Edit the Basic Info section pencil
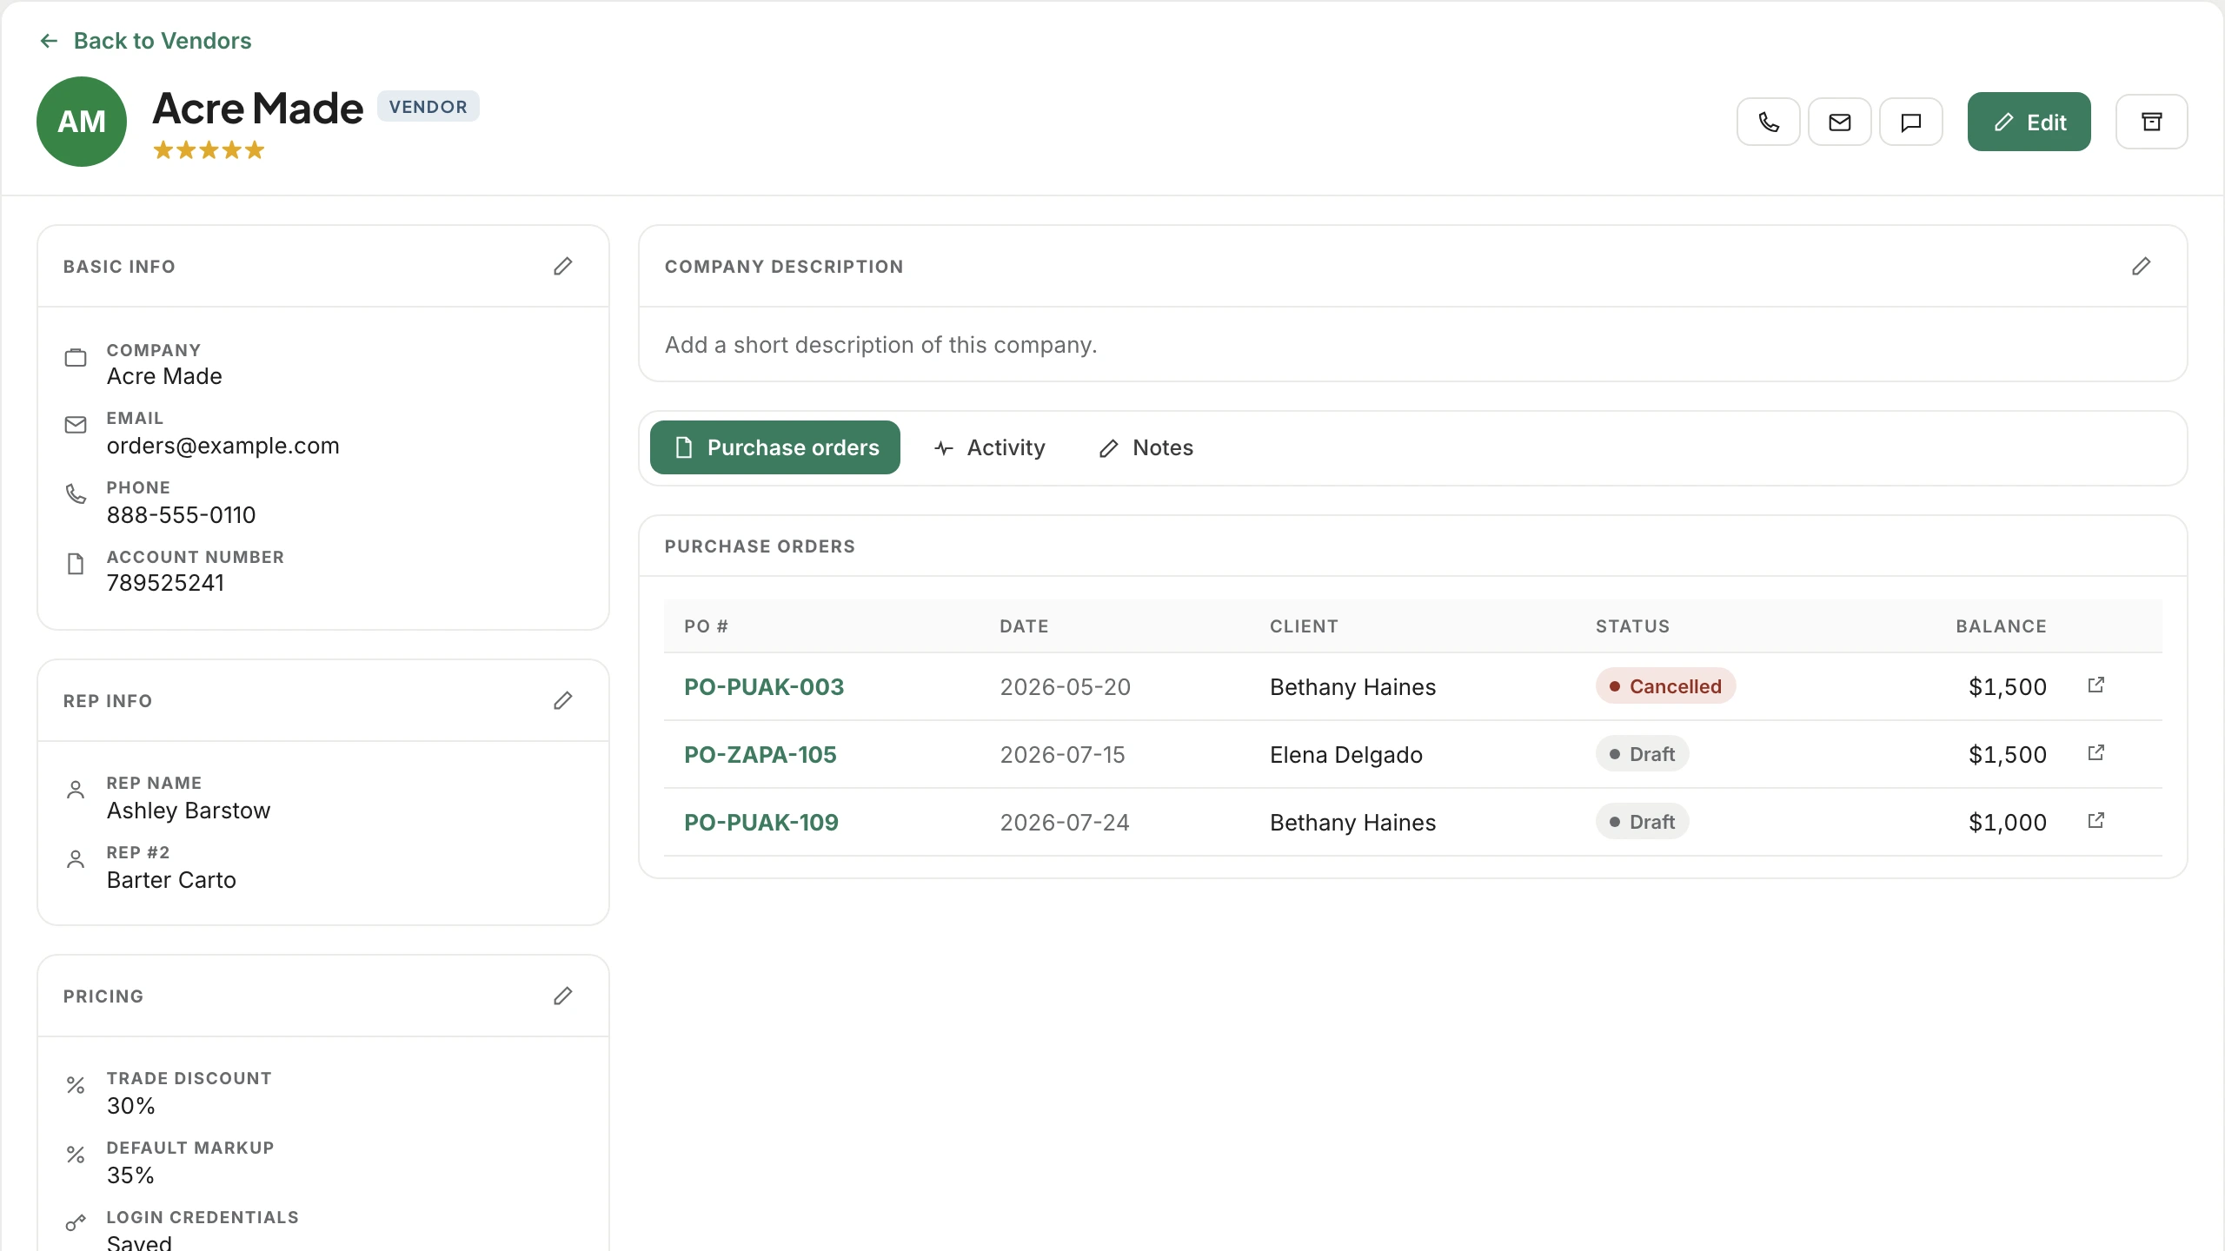The image size is (2225, 1251). click(x=563, y=266)
